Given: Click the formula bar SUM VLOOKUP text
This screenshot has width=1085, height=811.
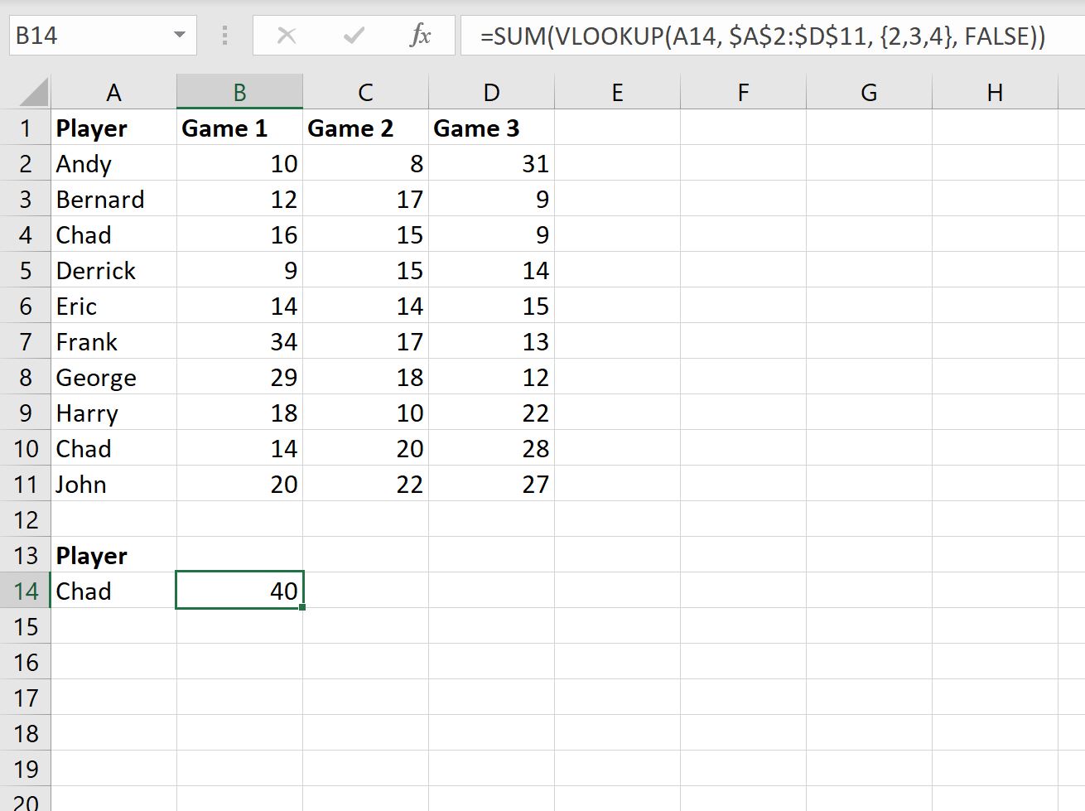Looking at the screenshot, I should point(762,36).
